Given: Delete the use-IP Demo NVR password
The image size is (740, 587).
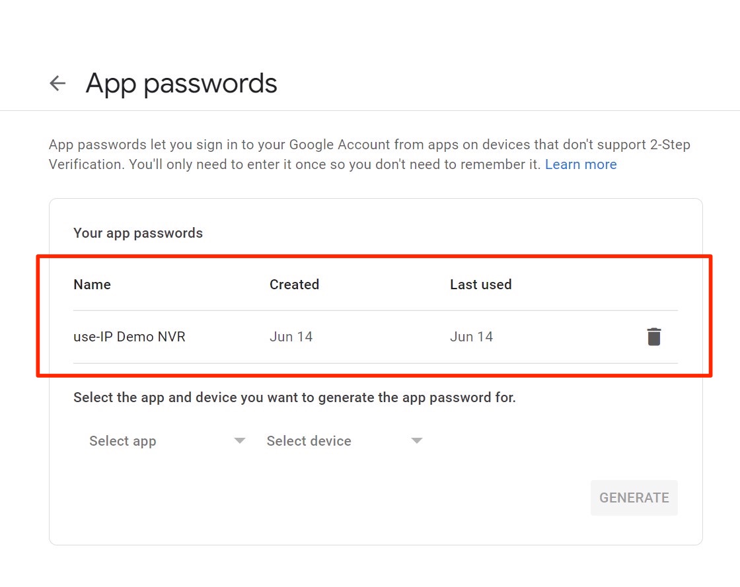Looking at the screenshot, I should point(653,337).
